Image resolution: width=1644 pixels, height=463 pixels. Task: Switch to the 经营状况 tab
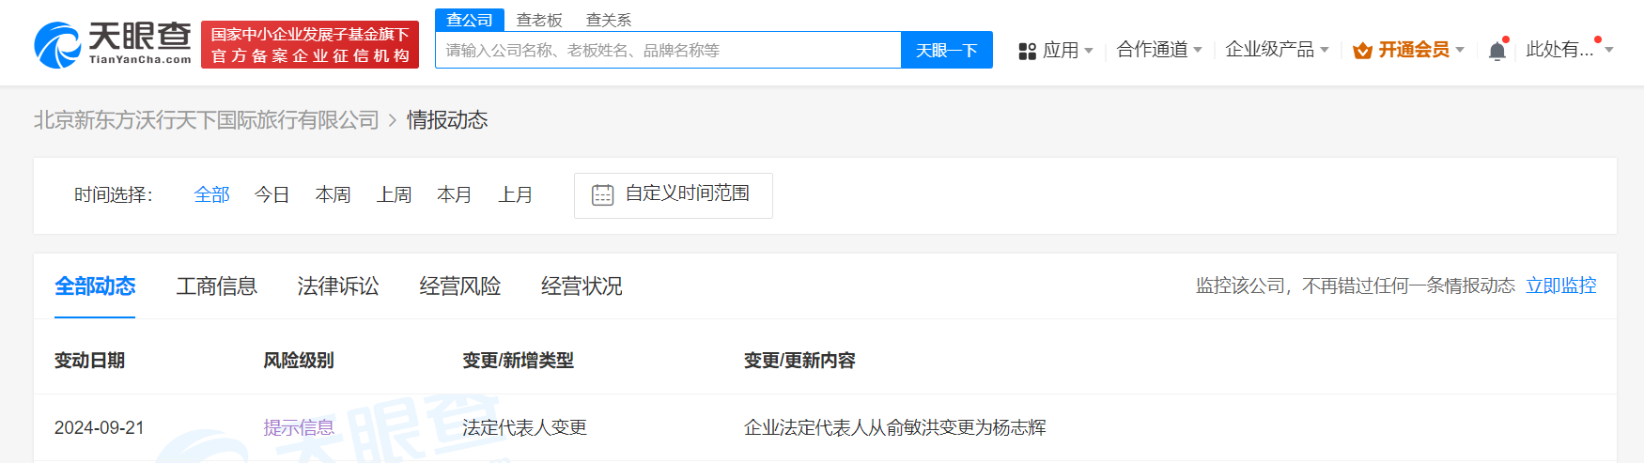pyautogui.click(x=582, y=286)
